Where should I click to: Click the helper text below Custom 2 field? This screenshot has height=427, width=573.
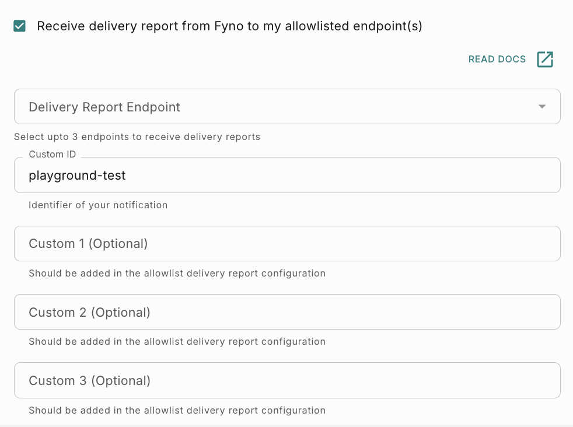click(177, 341)
